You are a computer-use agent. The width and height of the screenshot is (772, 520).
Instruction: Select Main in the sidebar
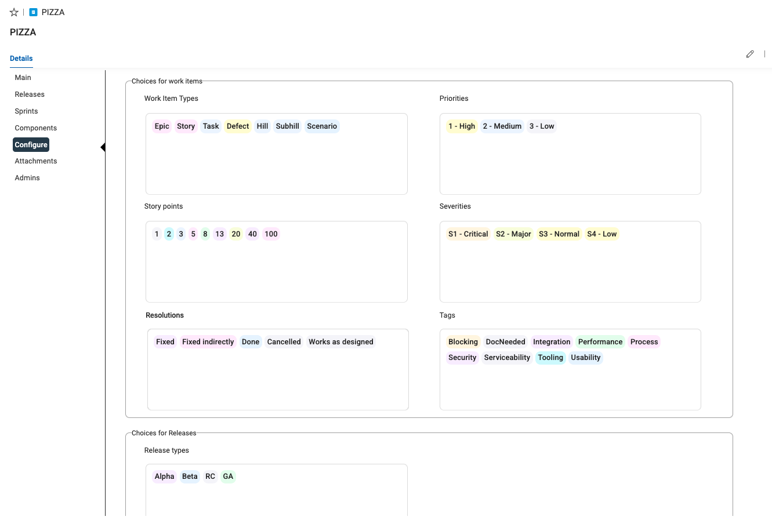(23, 78)
